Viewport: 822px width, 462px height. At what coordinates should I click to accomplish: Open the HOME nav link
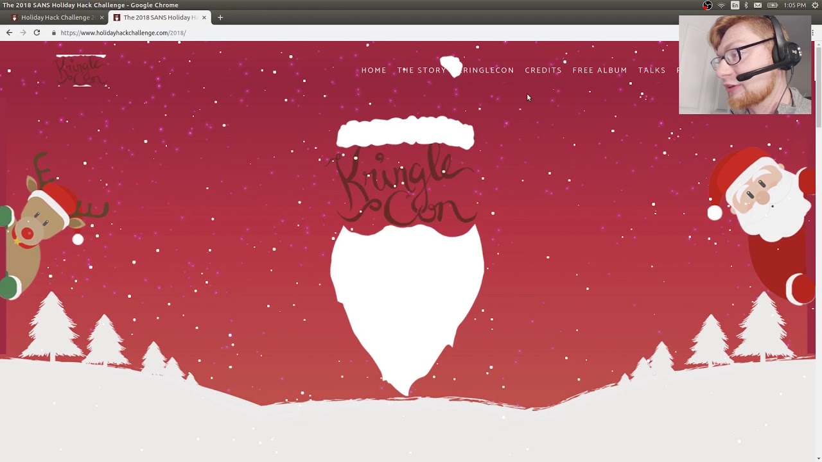coord(374,70)
